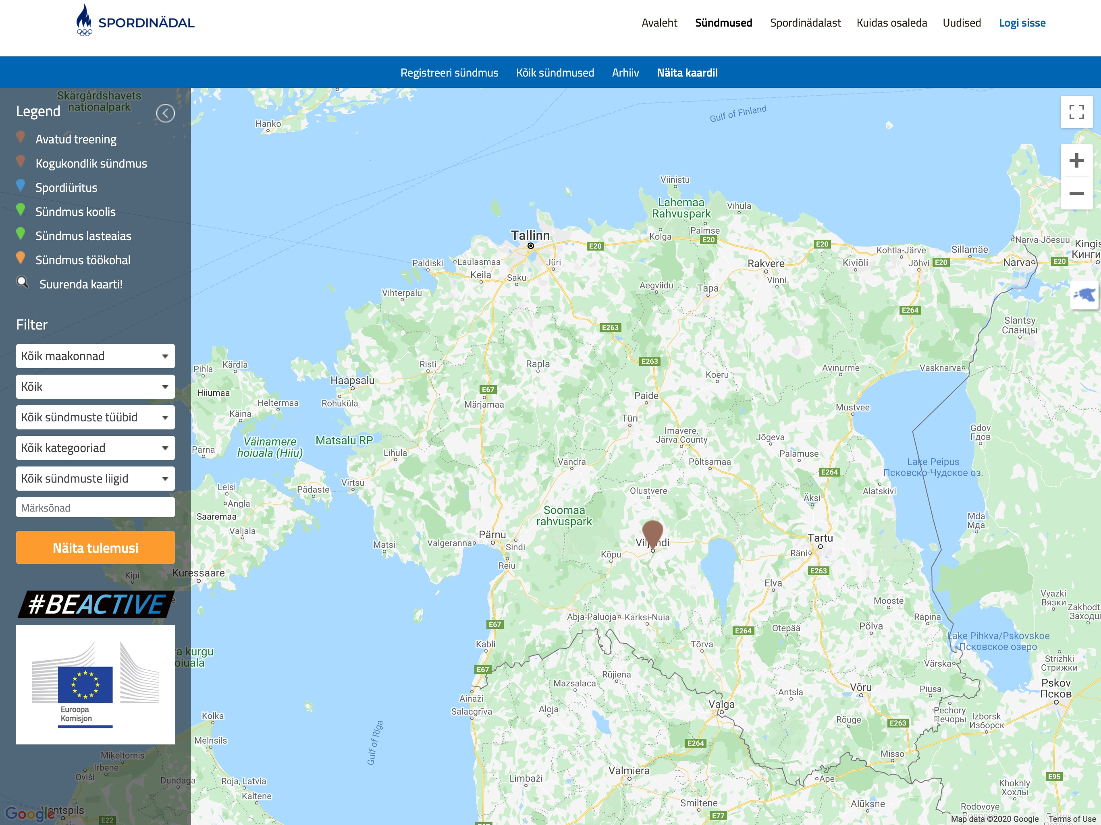Click the Pärnu label on the map

[x=492, y=535]
